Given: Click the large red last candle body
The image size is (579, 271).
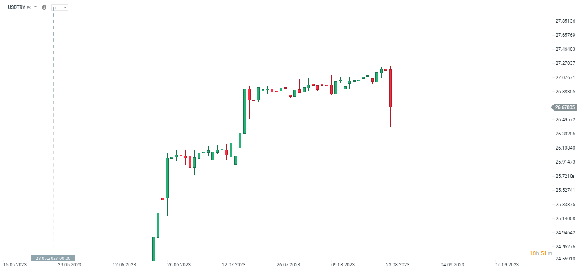Looking at the screenshot, I should (x=390, y=88).
